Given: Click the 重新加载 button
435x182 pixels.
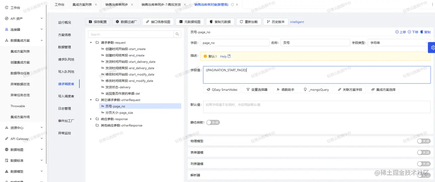Looking at the screenshot, I should pos(249,22).
